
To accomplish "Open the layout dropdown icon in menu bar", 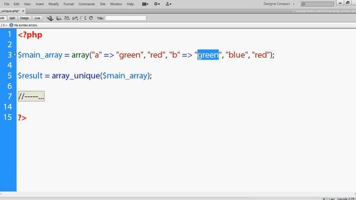I will pos(145,4).
